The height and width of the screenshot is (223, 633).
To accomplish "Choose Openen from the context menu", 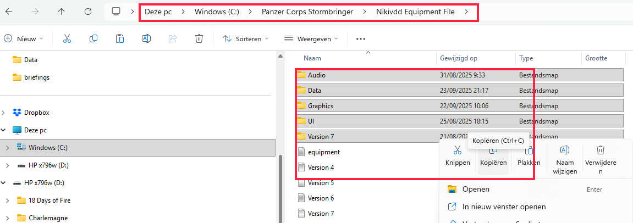I will point(476,189).
